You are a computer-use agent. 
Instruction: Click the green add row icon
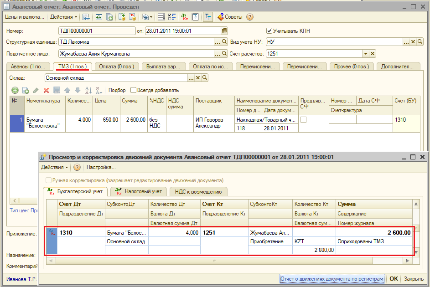pos(15,90)
